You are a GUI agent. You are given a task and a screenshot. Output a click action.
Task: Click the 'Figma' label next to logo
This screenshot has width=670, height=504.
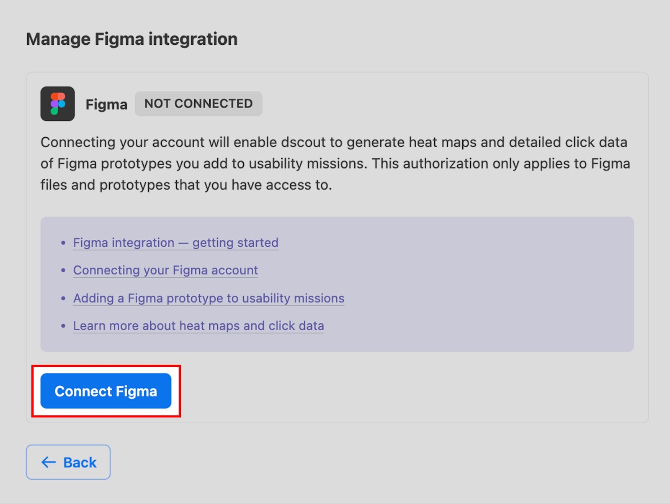point(106,104)
